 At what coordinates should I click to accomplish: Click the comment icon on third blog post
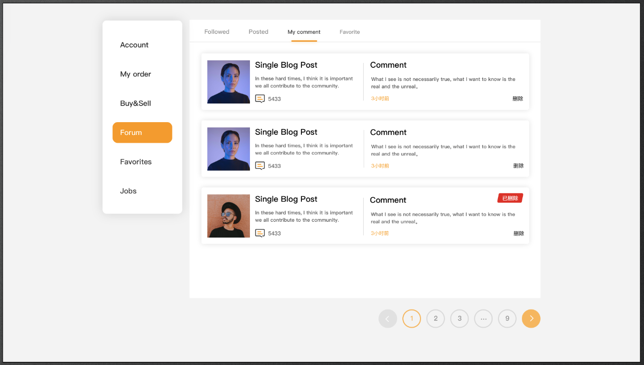260,233
